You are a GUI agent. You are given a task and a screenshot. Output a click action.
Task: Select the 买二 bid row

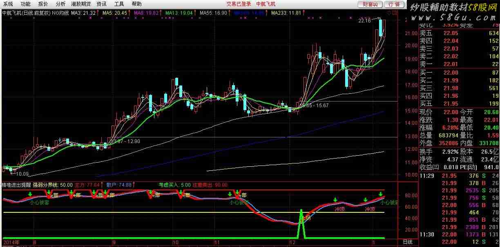click(459, 80)
